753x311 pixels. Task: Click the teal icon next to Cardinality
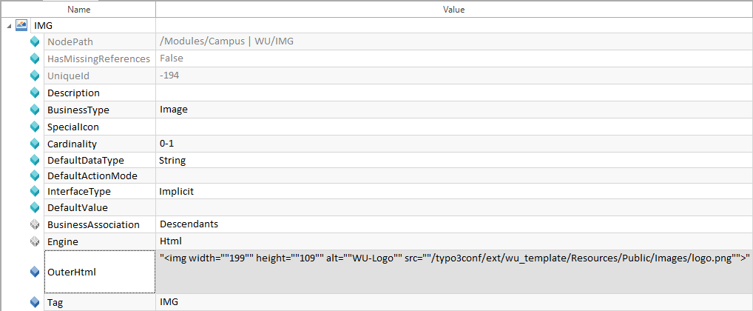[x=34, y=144]
